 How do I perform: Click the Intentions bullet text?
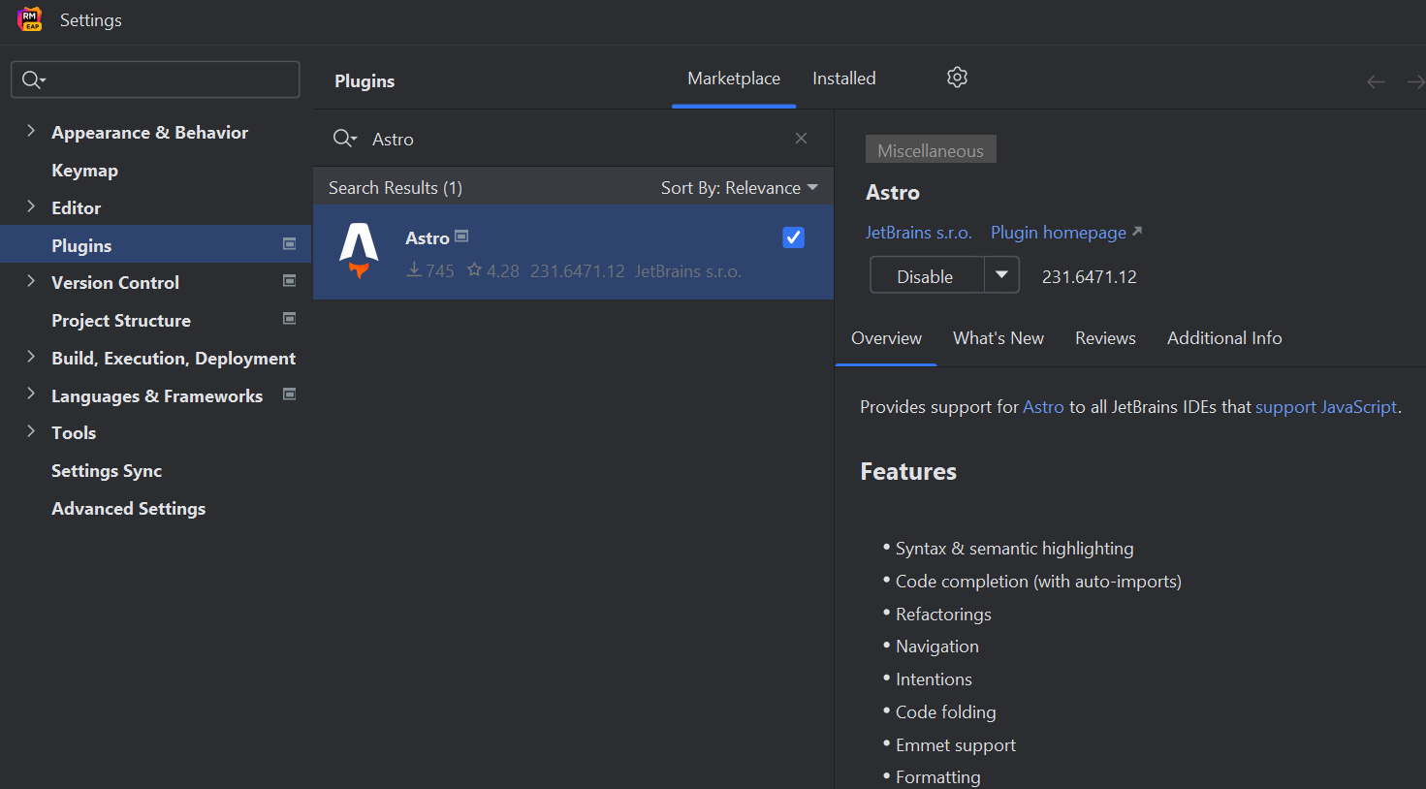pos(934,679)
